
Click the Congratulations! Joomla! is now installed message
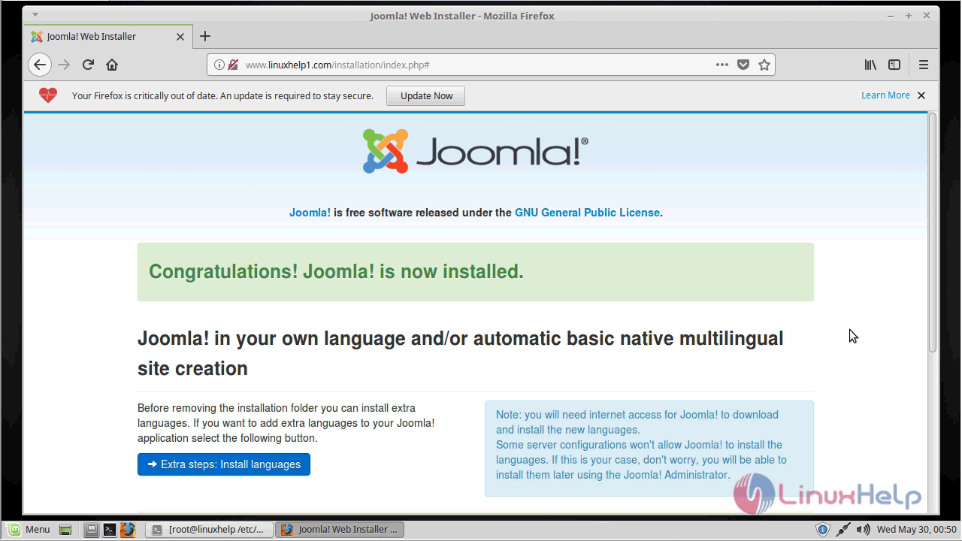coord(475,272)
